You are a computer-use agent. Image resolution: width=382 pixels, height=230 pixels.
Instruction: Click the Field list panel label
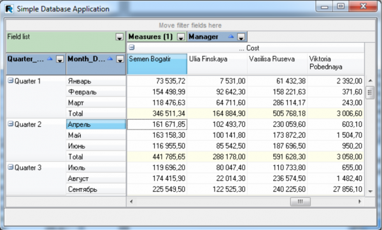click(18, 36)
